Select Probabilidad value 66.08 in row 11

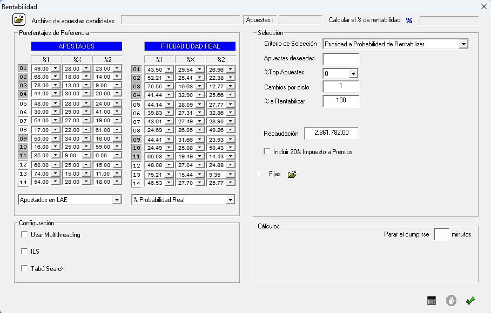point(154,156)
